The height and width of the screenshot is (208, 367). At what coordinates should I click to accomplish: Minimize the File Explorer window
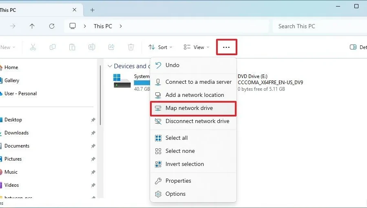point(338,6)
